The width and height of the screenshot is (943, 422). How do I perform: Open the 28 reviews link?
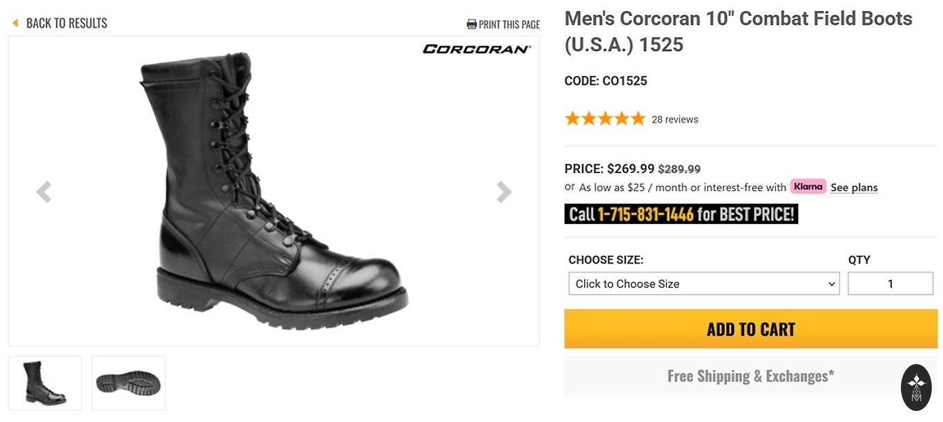(674, 119)
